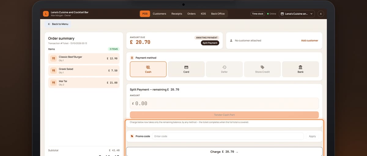Viewport: 367px width, 156px height.
Task: Open the Lena's Cuisine location dropdown
Action: coord(297,14)
